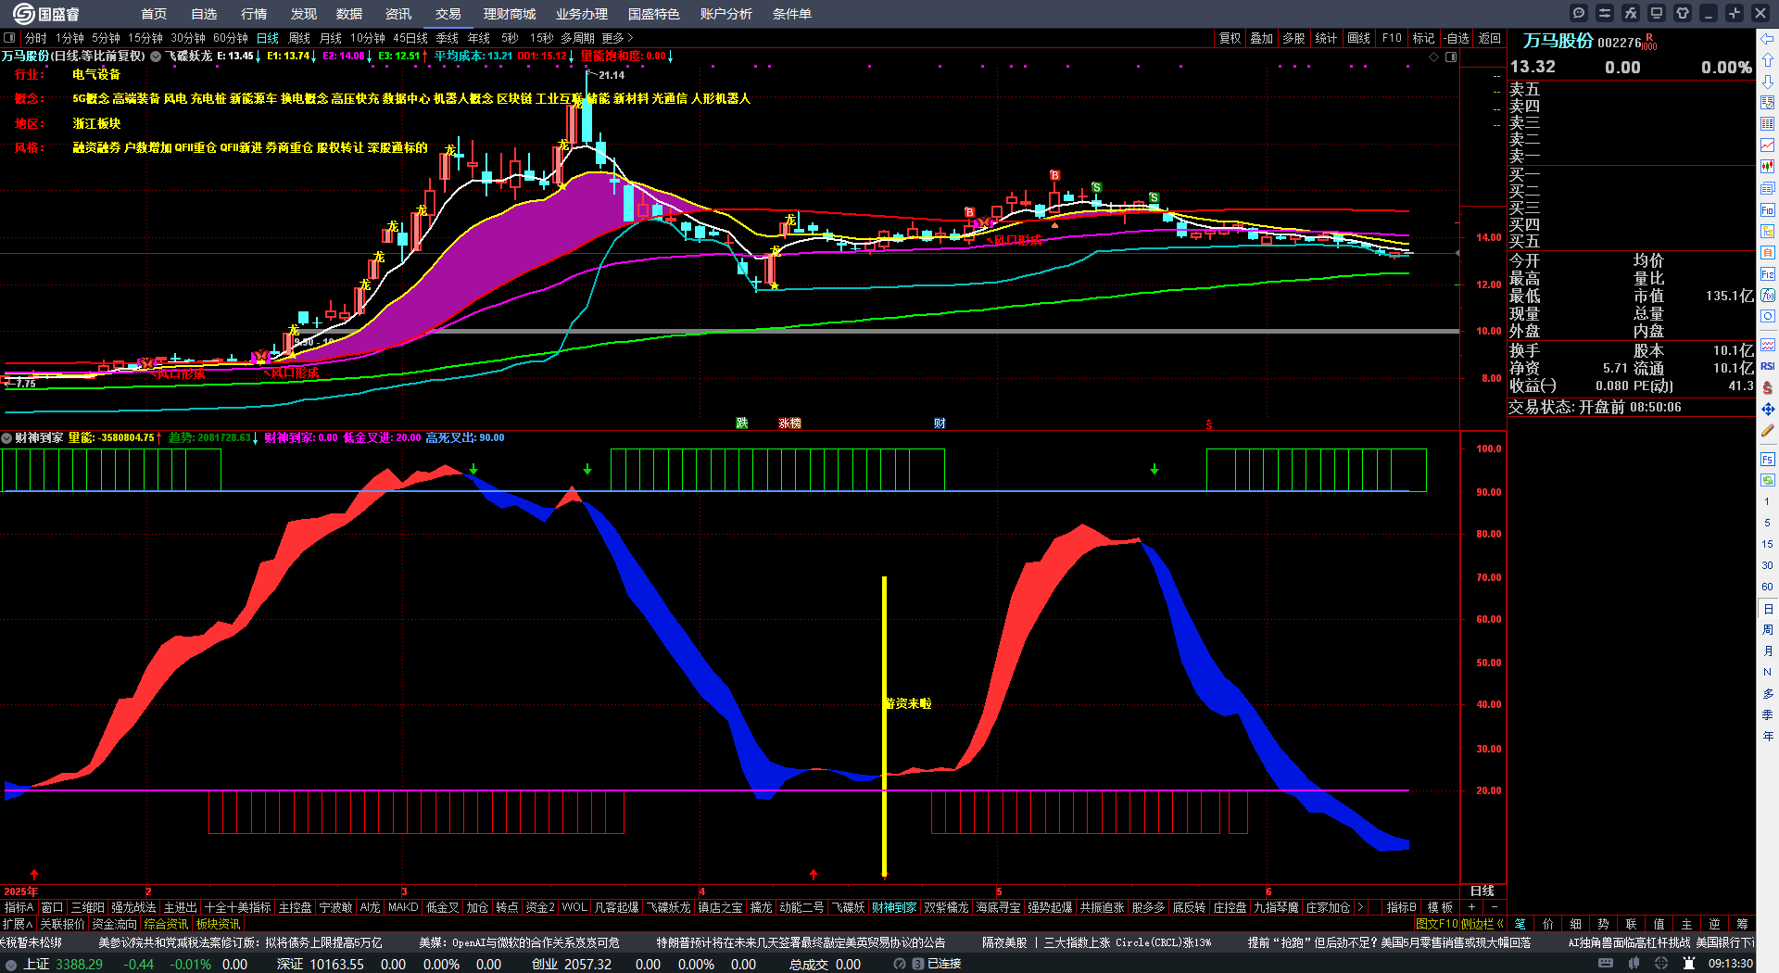This screenshot has height=973, width=1779.
Task: Switch to the 60分钟 period tab
Action: tap(231, 38)
